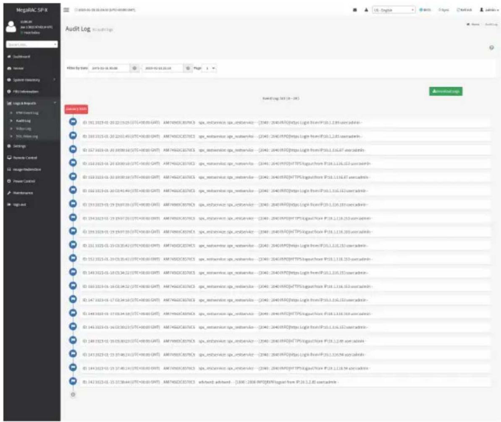This screenshot has height=422, width=501.
Task: Click flag icon for log ID 154
Action: coord(73,217)
